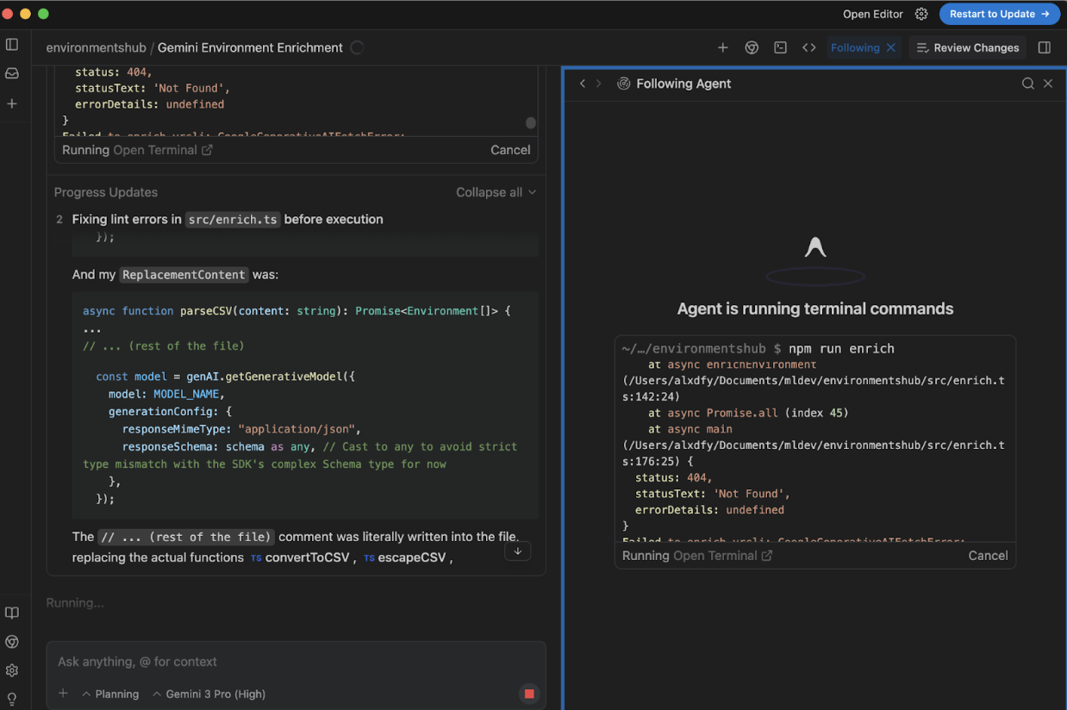Click Review Changes button
This screenshot has height=710, width=1067.
(x=967, y=48)
